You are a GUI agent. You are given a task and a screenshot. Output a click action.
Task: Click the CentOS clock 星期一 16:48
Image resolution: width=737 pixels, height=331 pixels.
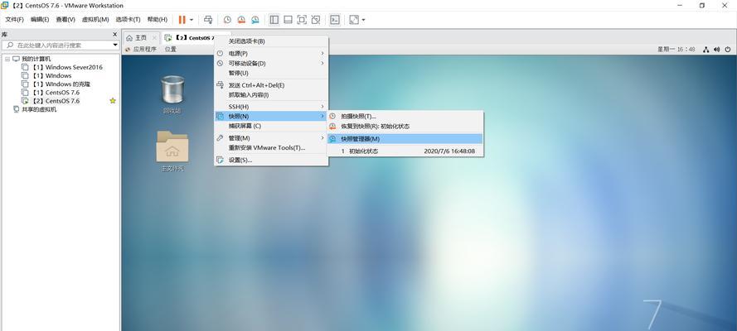pos(676,49)
